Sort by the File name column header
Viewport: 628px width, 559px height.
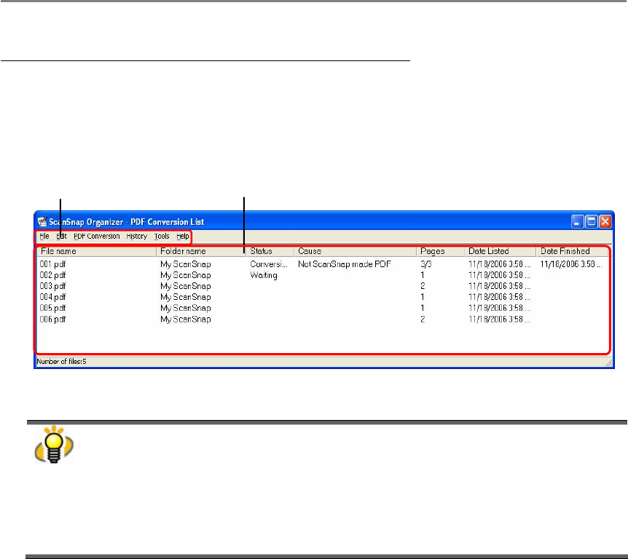[96, 251]
